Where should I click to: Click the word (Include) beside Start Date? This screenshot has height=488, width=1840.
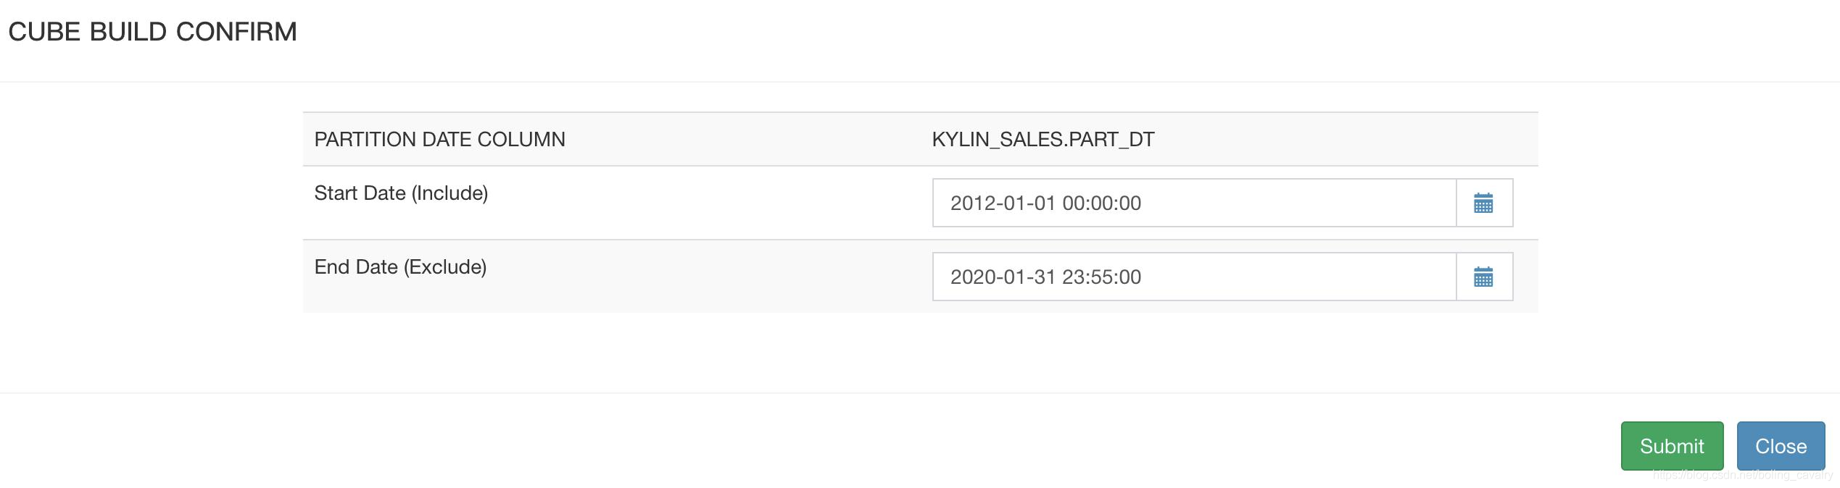coord(449,193)
